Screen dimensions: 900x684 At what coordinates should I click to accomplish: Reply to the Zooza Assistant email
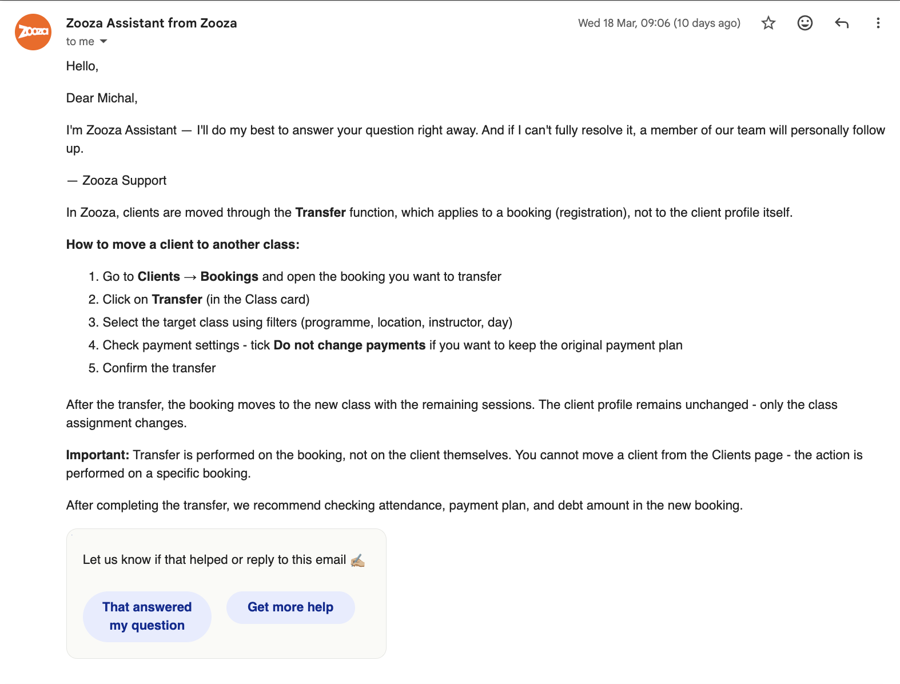click(x=841, y=23)
